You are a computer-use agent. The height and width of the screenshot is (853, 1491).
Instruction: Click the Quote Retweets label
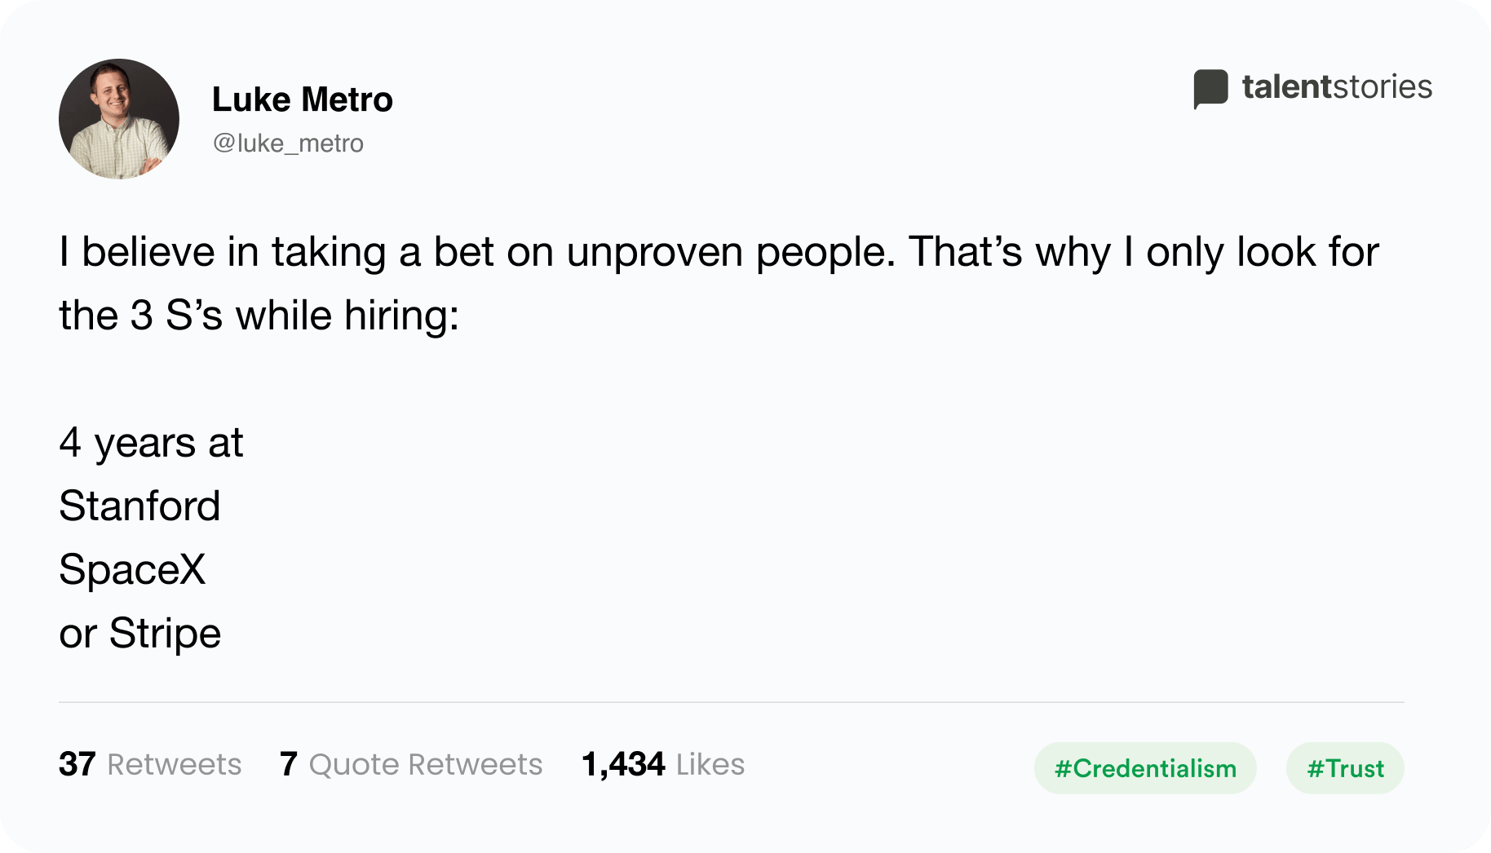426,765
